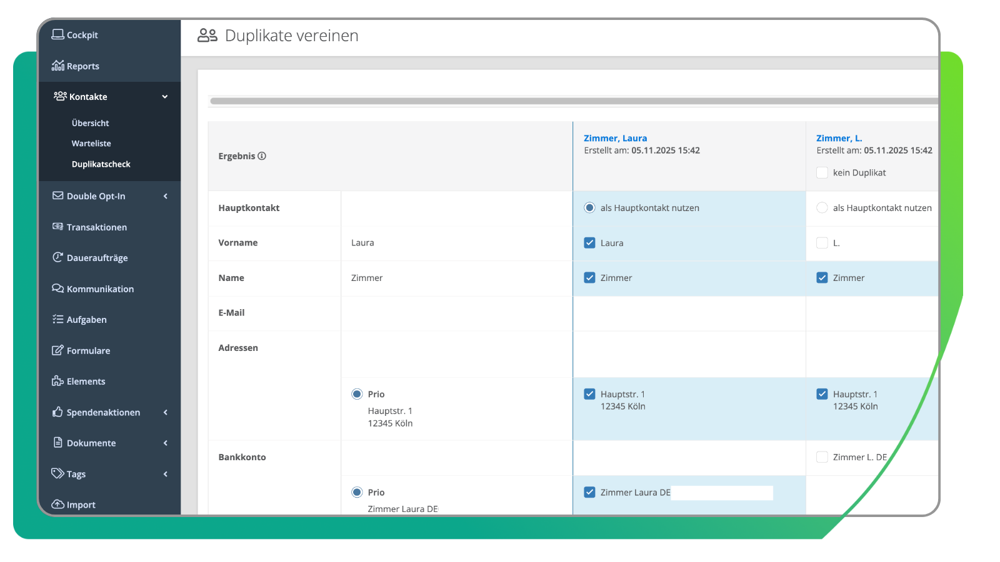Screen dimensions: 1000x562
Task: Click the Cockpit laptop icon
Action: point(57,34)
